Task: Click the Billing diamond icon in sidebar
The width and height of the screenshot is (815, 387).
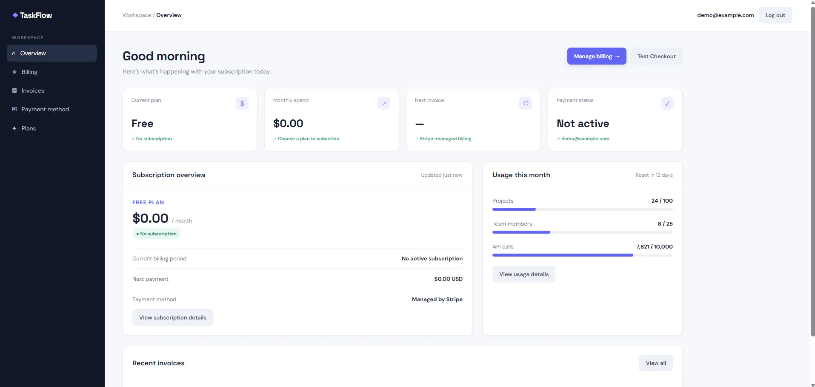Action: [14, 72]
